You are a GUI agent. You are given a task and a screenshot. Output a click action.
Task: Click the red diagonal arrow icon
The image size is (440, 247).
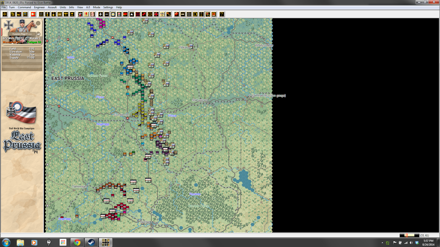144,14
